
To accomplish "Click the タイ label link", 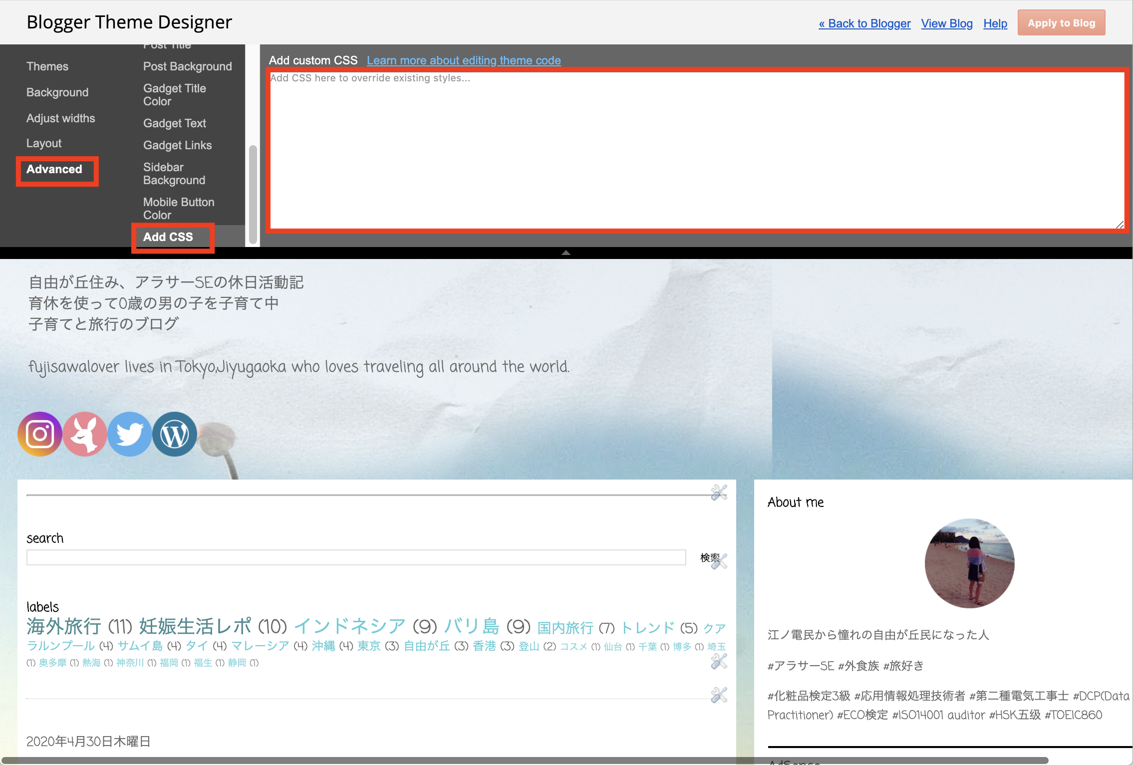I will (197, 646).
